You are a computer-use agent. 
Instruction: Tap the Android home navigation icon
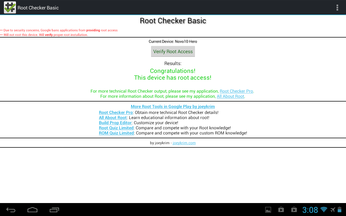pyautogui.click(x=32, y=210)
